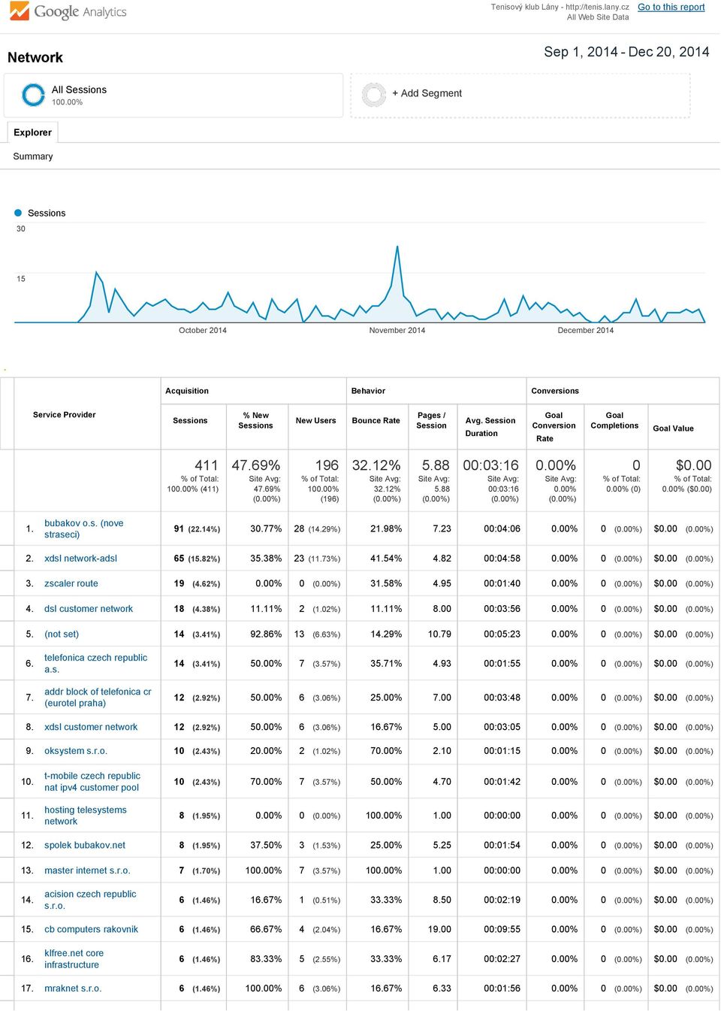Sort by the Sessions column header
The height and width of the screenshot is (1011, 721).
pos(190,421)
